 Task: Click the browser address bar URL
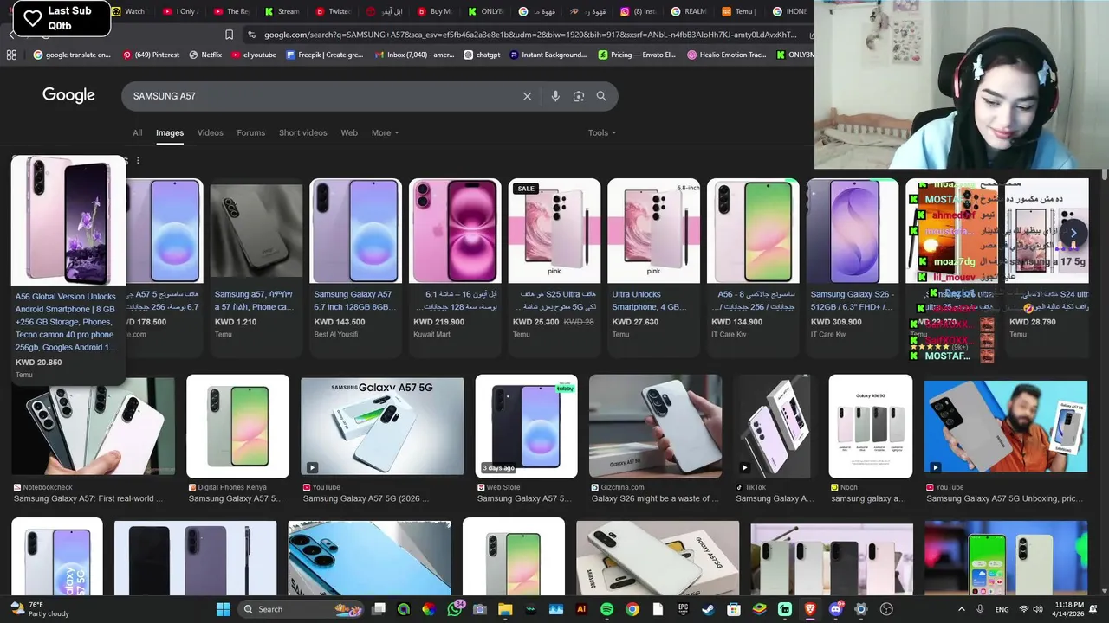[x=529, y=35]
